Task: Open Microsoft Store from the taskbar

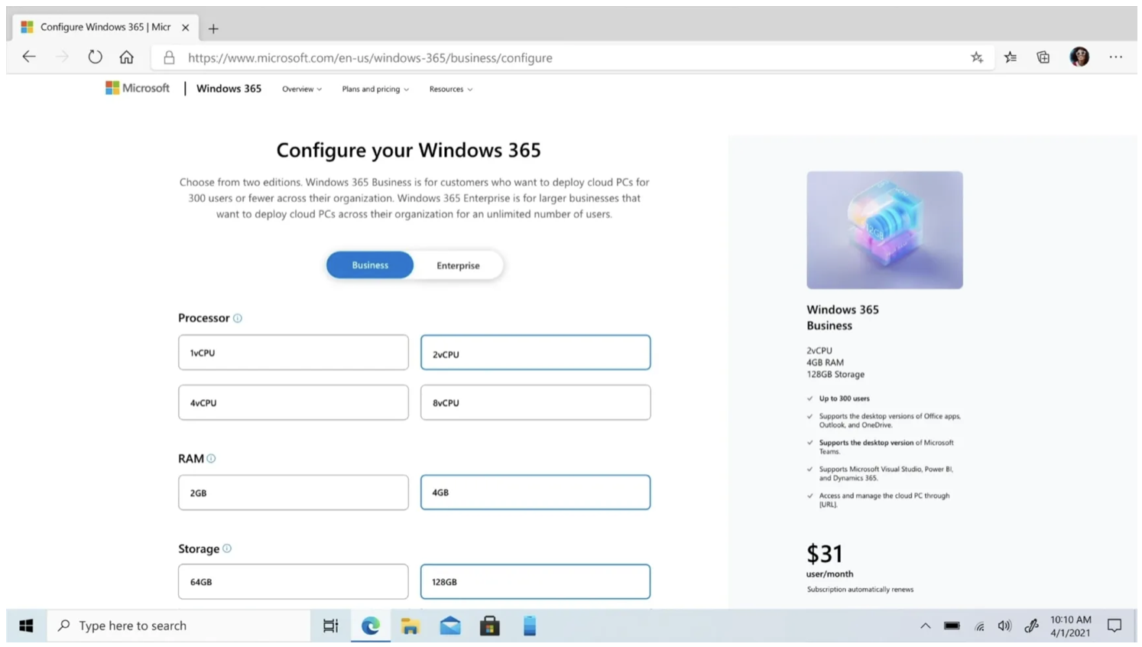Action: [x=490, y=626]
